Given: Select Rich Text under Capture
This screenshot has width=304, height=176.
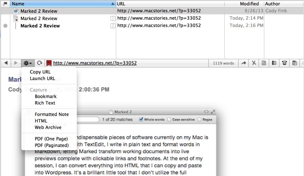Looking at the screenshot, I should [x=45, y=103].
